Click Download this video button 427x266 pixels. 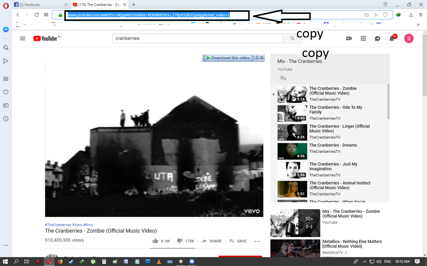(228, 58)
